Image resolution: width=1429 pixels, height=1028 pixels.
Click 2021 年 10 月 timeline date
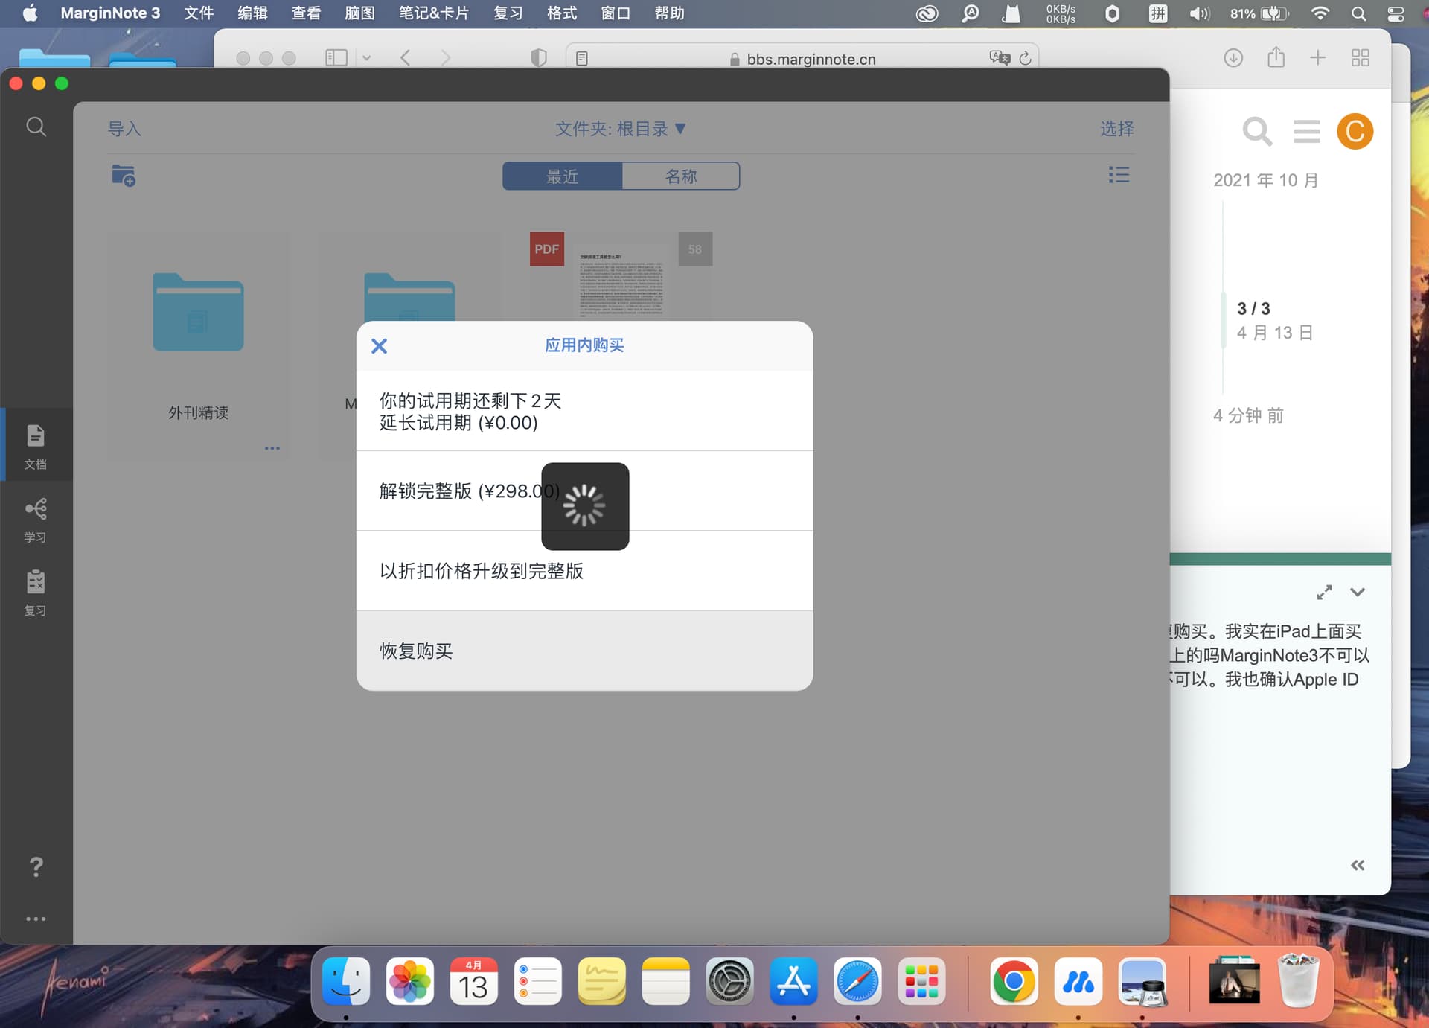[1265, 180]
